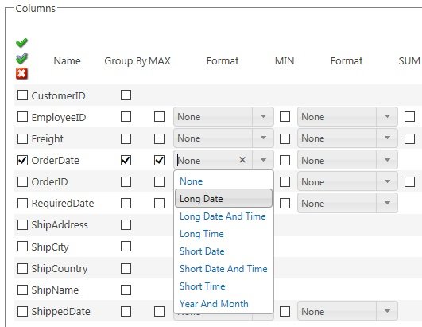Enable MAX for Freight
This screenshot has width=422, height=327.
[x=159, y=138]
